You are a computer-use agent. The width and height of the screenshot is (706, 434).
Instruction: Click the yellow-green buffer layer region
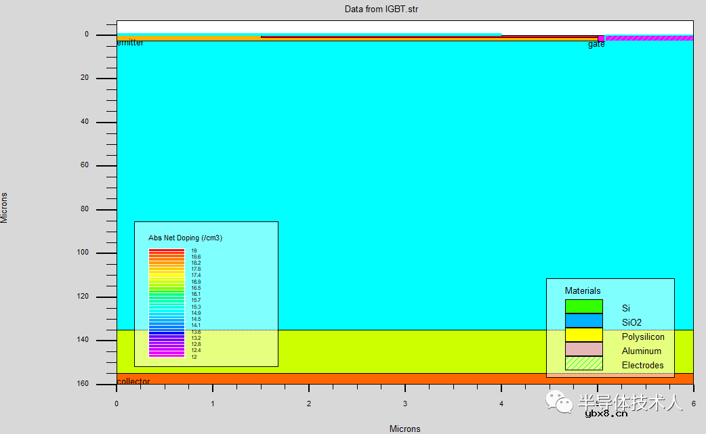pyautogui.click(x=407, y=351)
